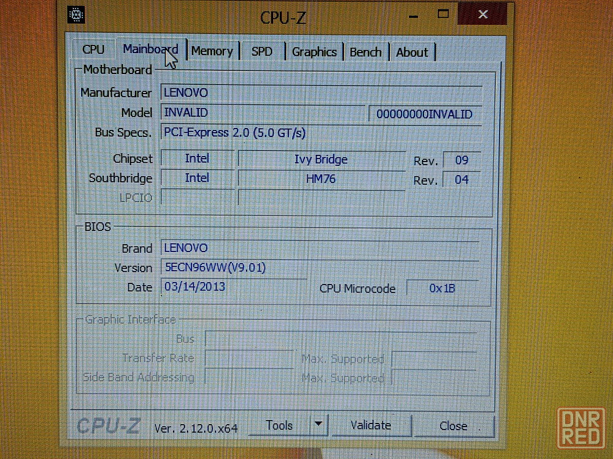Click the BIOS date 03/14/2013 field
The image size is (613, 459).
234,287
